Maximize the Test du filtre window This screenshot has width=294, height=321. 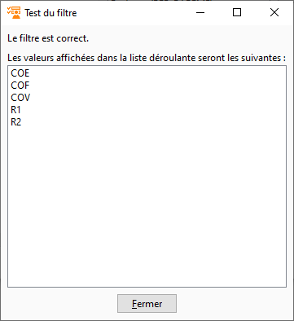(237, 12)
